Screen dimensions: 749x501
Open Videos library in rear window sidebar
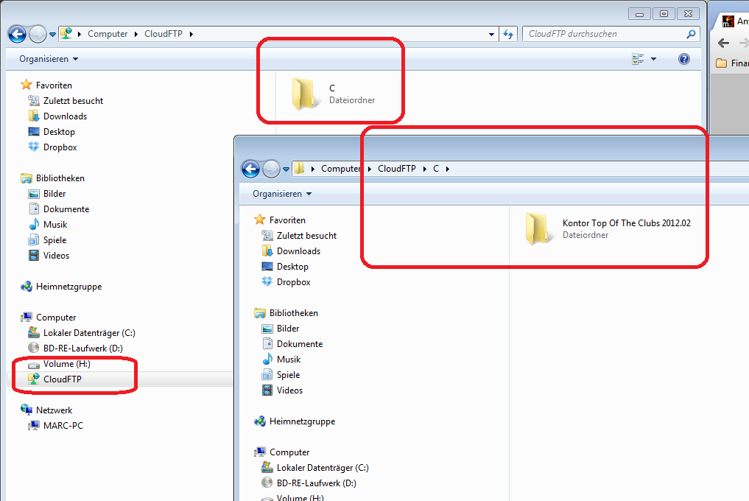coord(49,255)
